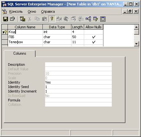Image resolution: width=141 pixels, height=137 pixels.
Task: Click the Copy icon in toolbar
Action: (x=37, y=19)
